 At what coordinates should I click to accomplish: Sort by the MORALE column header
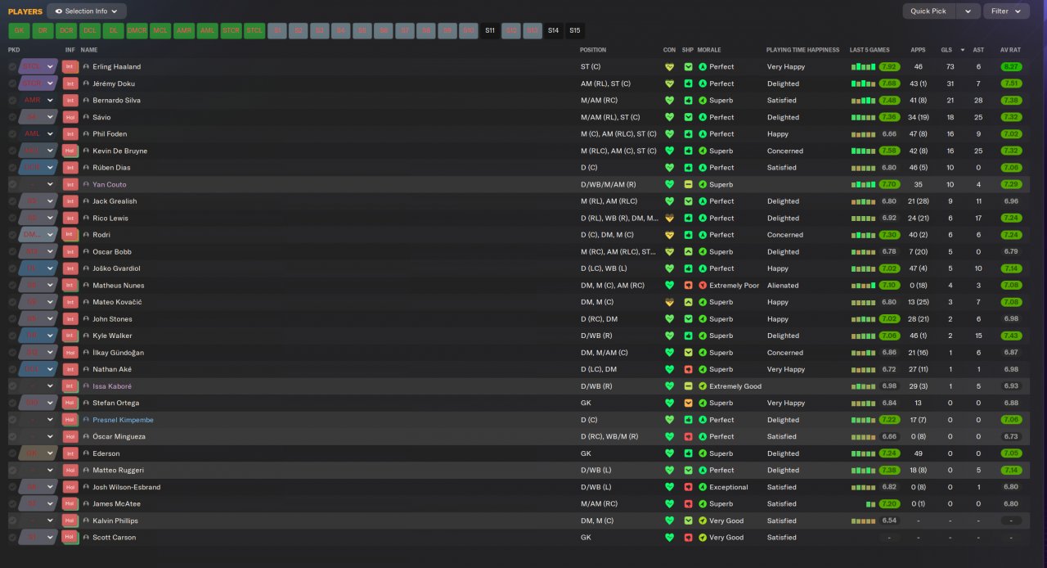pyautogui.click(x=709, y=50)
